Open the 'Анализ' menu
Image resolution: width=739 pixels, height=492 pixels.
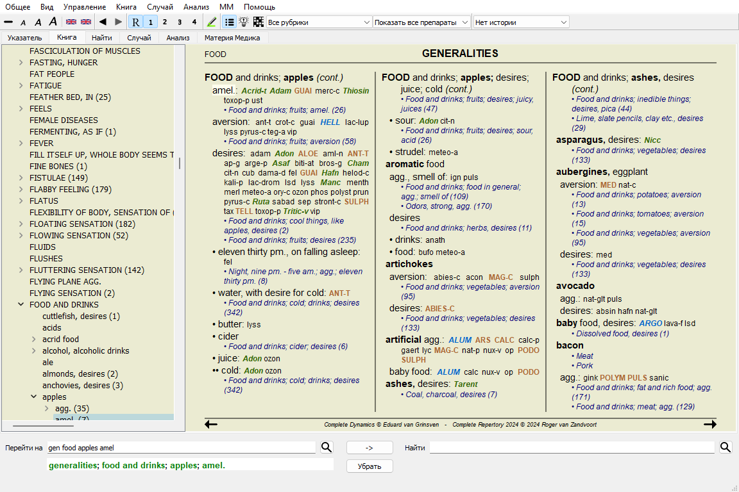pyautogui.click(x=196, y=7)
